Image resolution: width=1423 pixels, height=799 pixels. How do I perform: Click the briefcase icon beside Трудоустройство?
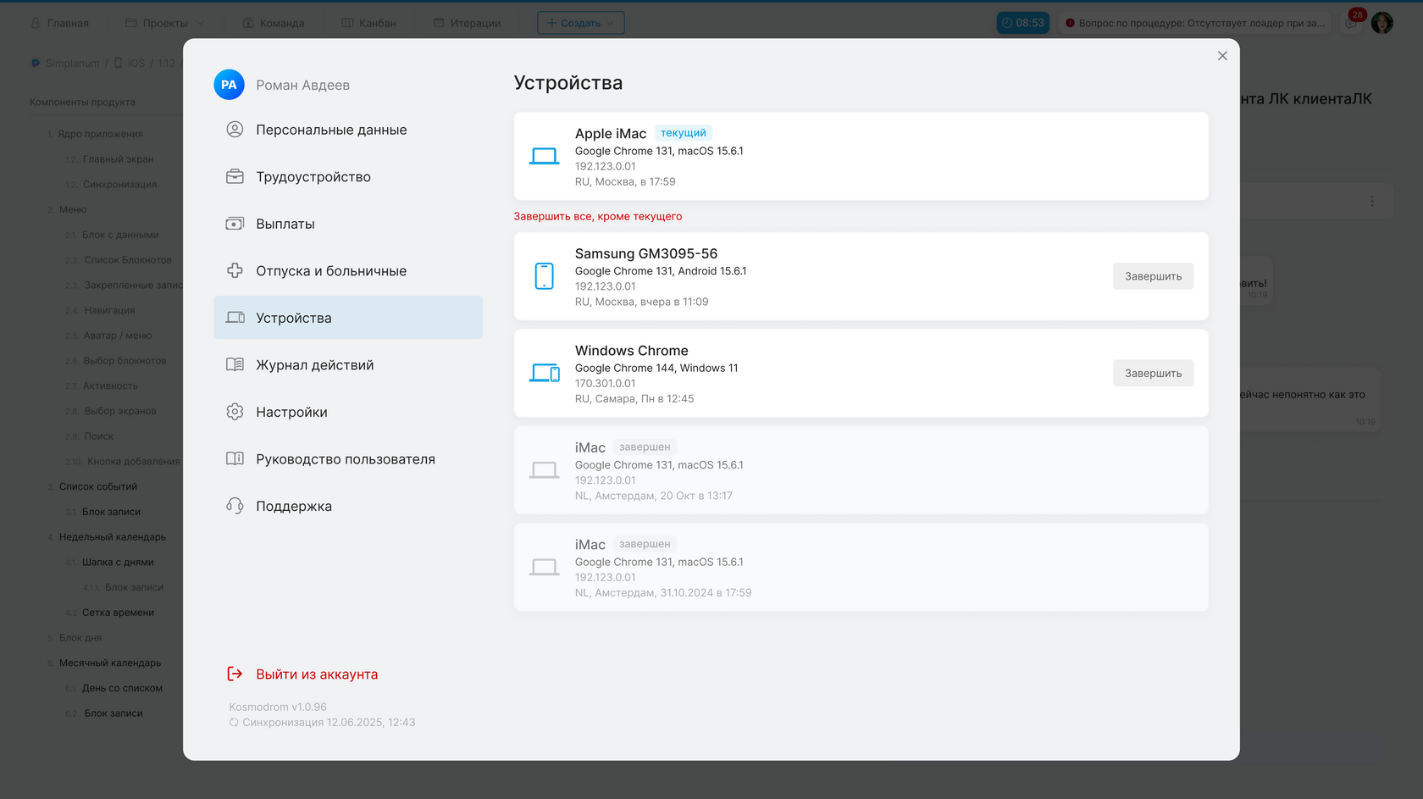[235, 176]
